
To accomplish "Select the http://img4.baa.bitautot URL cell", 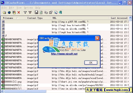I will 69,32.
